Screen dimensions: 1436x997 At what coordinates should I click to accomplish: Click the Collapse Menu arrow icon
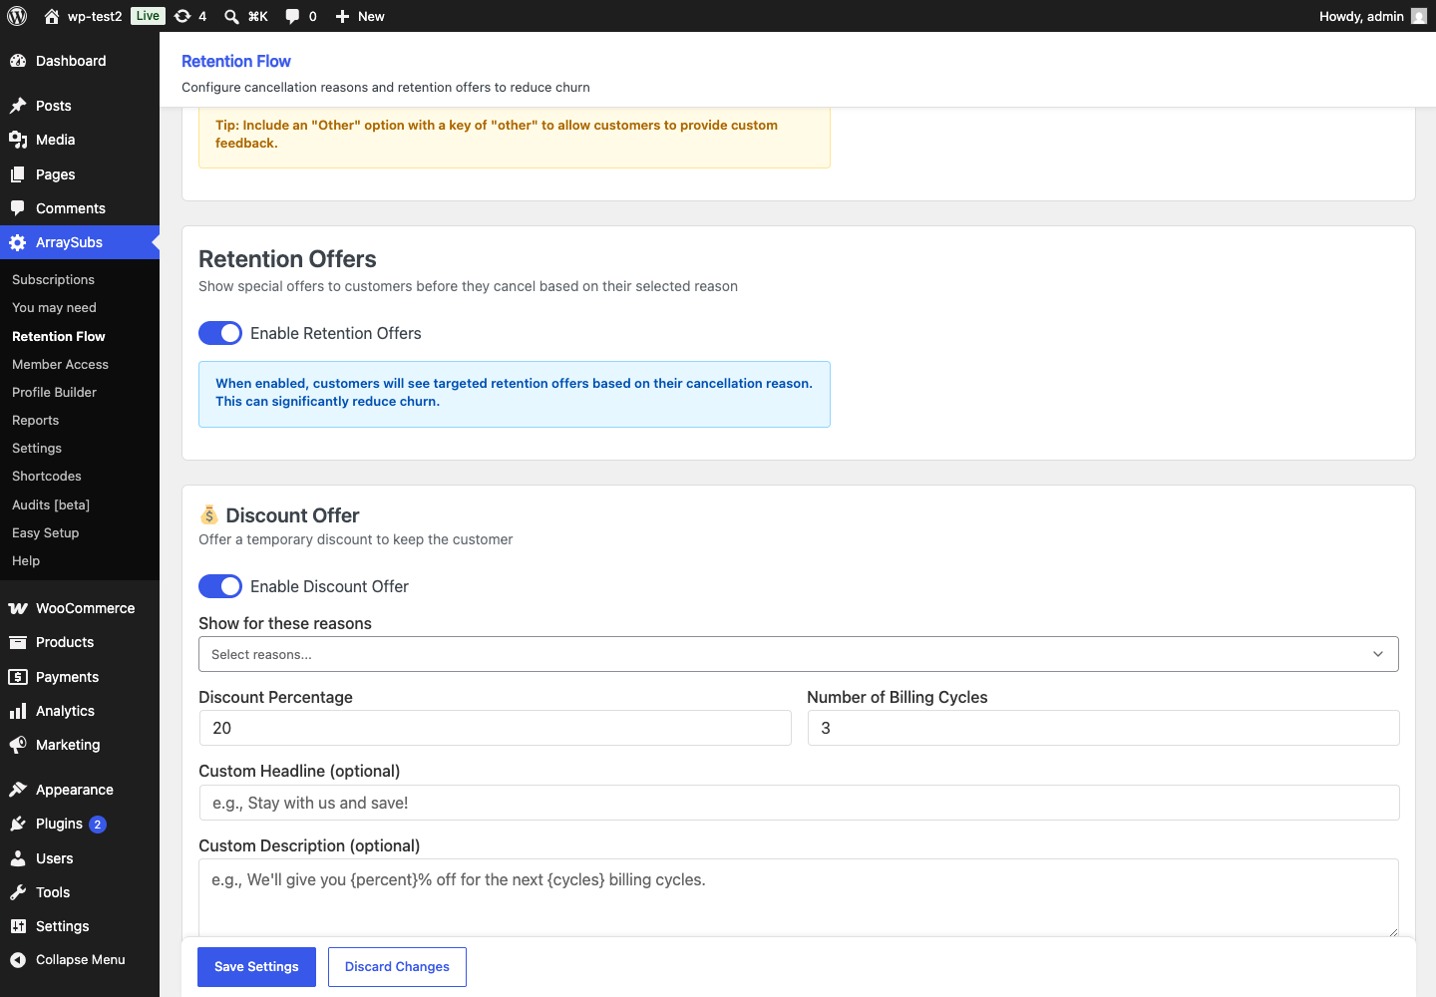click(18, 960)
